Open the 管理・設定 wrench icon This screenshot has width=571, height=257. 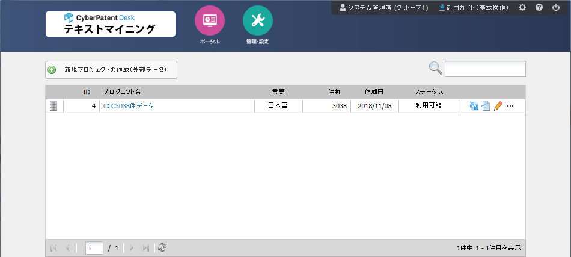click(257, 20)
